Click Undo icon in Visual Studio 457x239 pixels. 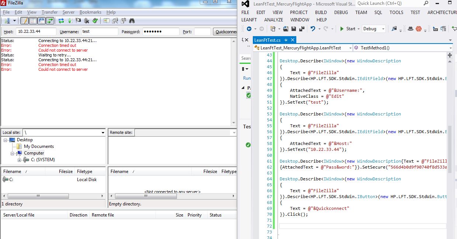click(x=313, y=29)
